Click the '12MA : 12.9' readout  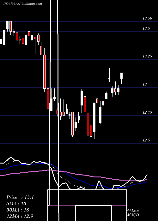[x=20, y=216]
